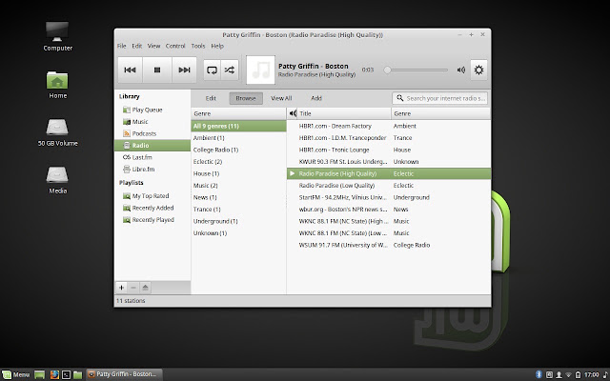
Task: Select Radio Paradise (Low Quality) station
Action: pos(389,186)
